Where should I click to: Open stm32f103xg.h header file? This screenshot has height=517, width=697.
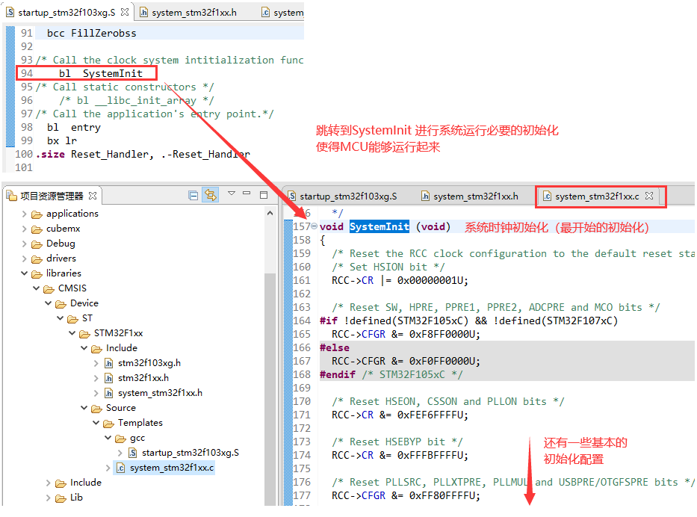(149, 363)
